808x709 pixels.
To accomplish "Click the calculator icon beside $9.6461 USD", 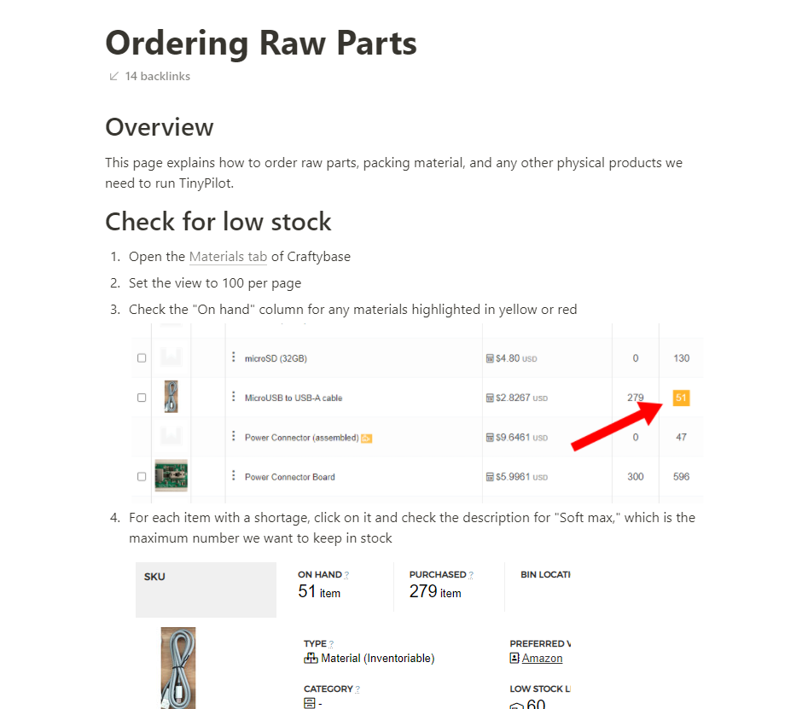I will coord(490,438).
